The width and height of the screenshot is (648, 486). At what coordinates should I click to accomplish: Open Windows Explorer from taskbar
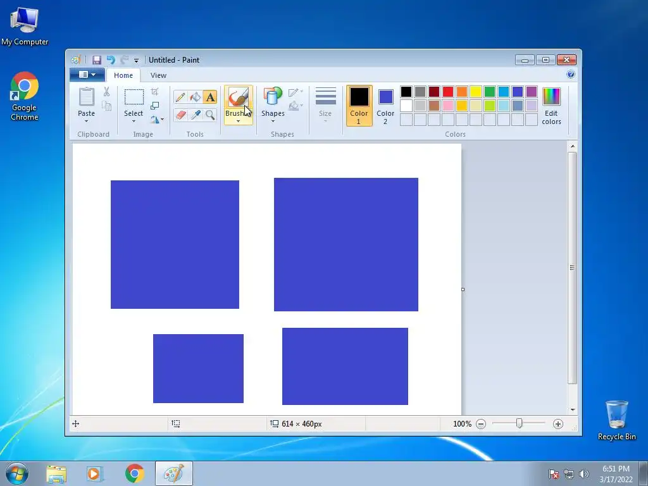[x=56, y=473]
